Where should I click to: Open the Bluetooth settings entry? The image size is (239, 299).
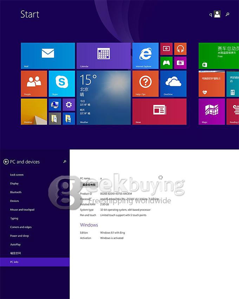[x=16, y=192]
